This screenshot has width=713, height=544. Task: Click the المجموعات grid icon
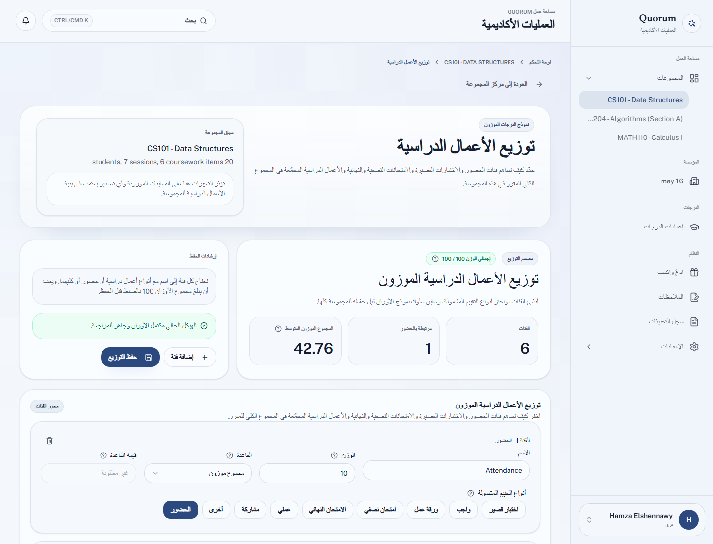(694, 78)
